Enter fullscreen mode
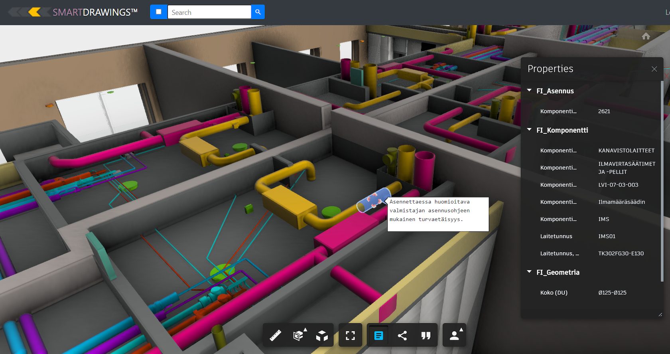The height and width of the screenshot is (354, 670). click(x=350, y=335)
